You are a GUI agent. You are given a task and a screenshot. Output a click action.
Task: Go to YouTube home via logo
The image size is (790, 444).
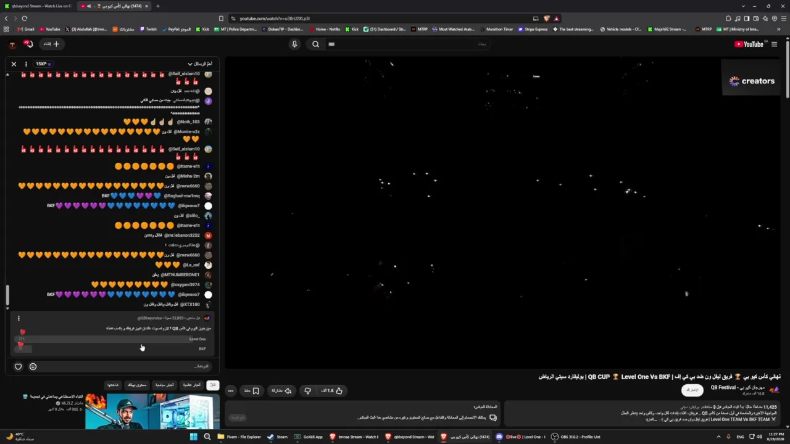click(x=749, y=44)
